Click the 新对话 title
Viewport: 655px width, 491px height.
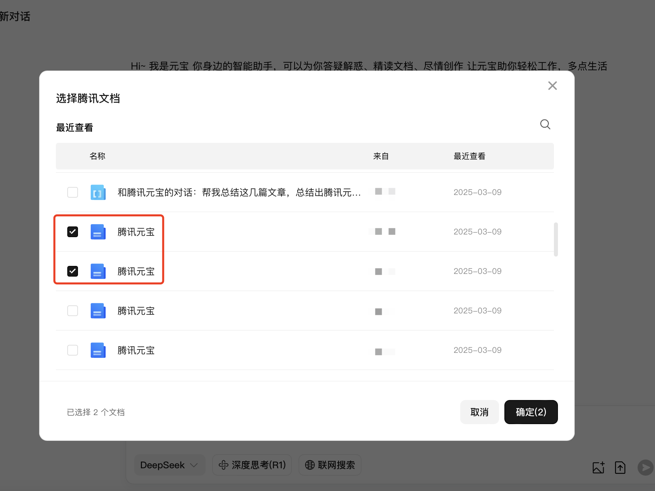(x=15, y=16)
